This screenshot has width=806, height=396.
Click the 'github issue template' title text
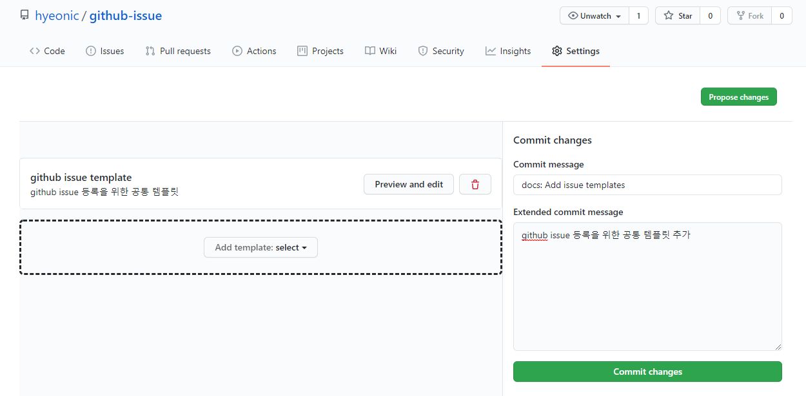coord(81,178)
